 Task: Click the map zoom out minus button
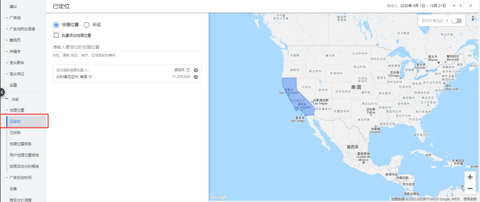[x=470, y=188]
